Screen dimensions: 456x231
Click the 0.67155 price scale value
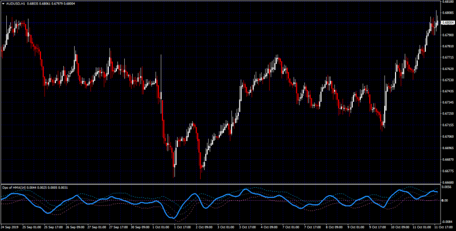pyautogui.click(x=448, y=125)
